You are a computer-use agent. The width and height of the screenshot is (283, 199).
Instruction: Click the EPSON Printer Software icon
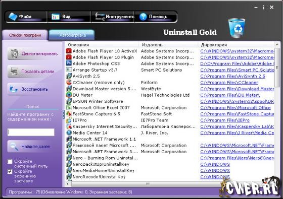click(x=69, y=101)
